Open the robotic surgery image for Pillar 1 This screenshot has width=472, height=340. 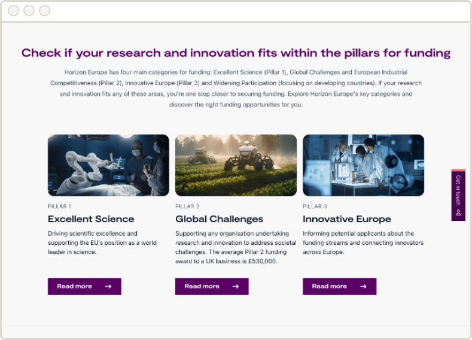coord(108,165)
